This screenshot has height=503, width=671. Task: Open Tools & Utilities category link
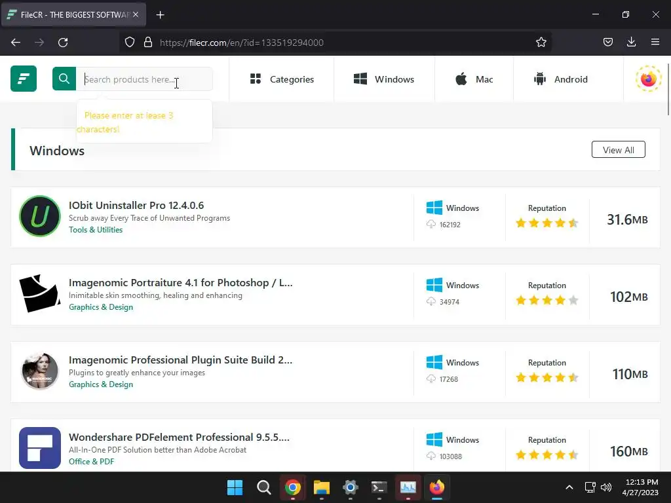coord(96,230)
